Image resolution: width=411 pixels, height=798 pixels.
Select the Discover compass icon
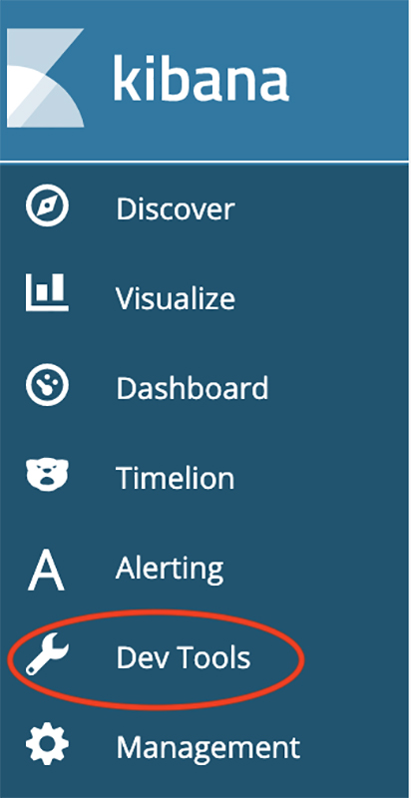pyautogui.click(x=47, y=205)
